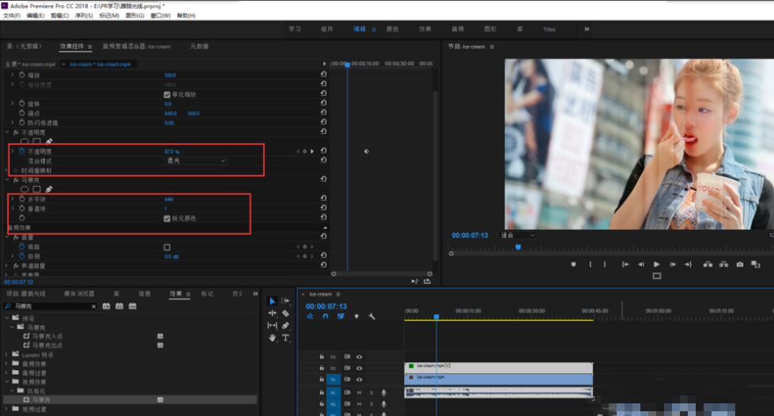This screenshot has width=774, height=416.
Task: Open the 混合模式 dropdown showing 柔光
Action: 195,161
